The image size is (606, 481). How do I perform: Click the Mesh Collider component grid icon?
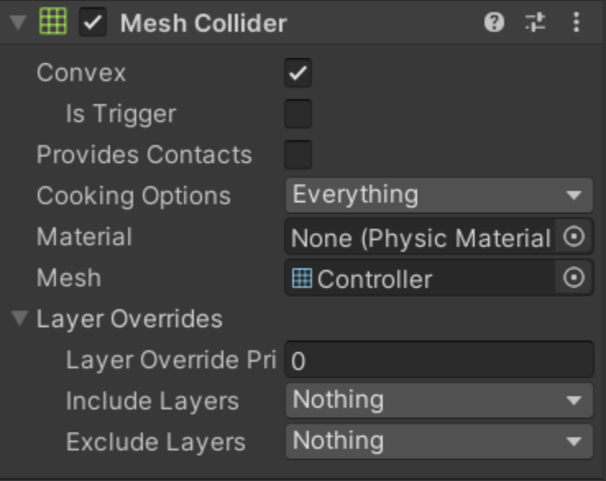pos(53,22)
